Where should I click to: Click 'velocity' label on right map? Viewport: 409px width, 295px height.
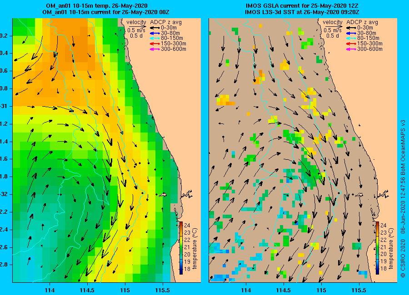[333, 22]
